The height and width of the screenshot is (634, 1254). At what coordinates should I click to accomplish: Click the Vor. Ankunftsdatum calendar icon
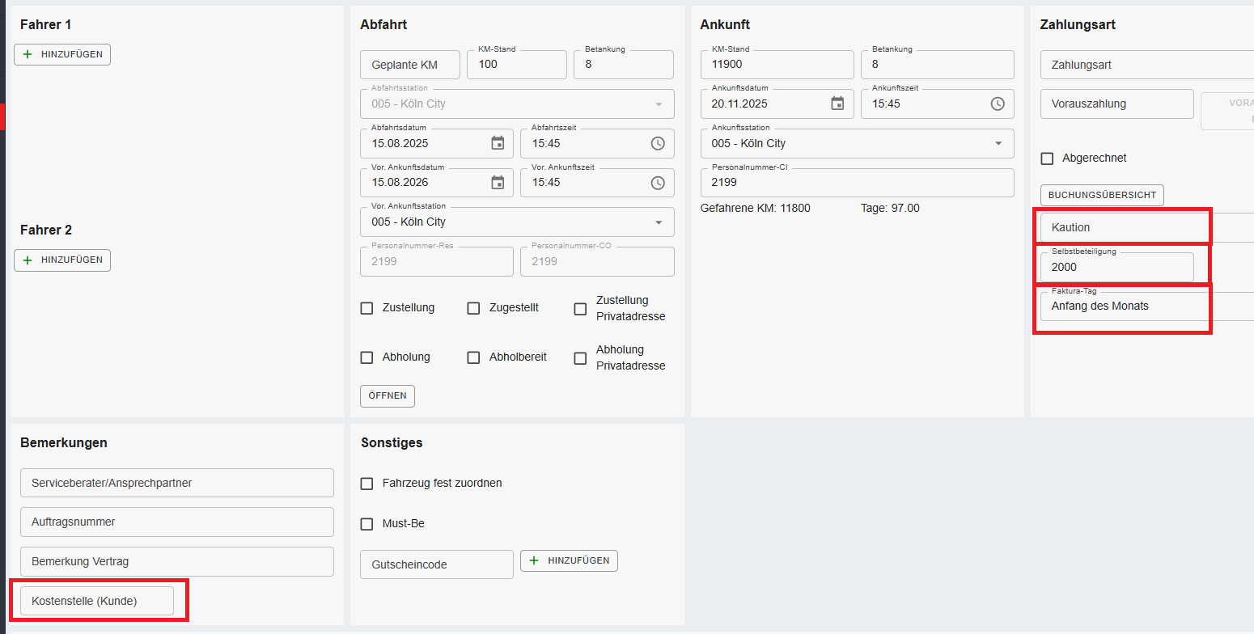[x=498, y=183]
